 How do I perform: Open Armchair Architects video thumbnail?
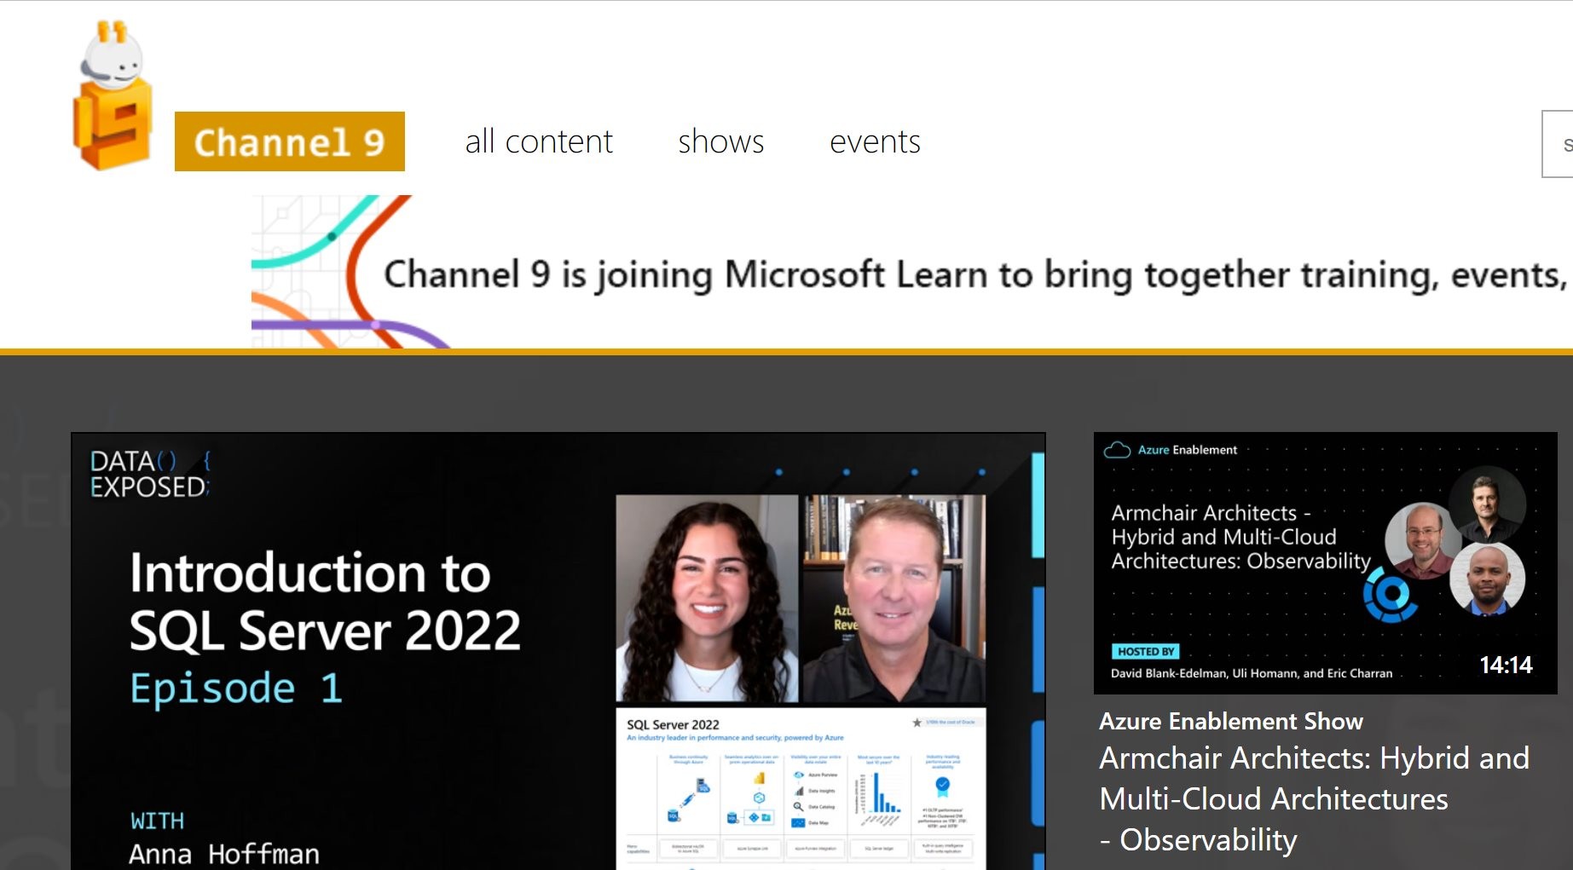[x=1325, y=563]
